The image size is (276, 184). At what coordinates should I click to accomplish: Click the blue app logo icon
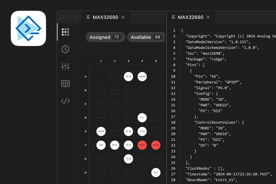(28, 28)
